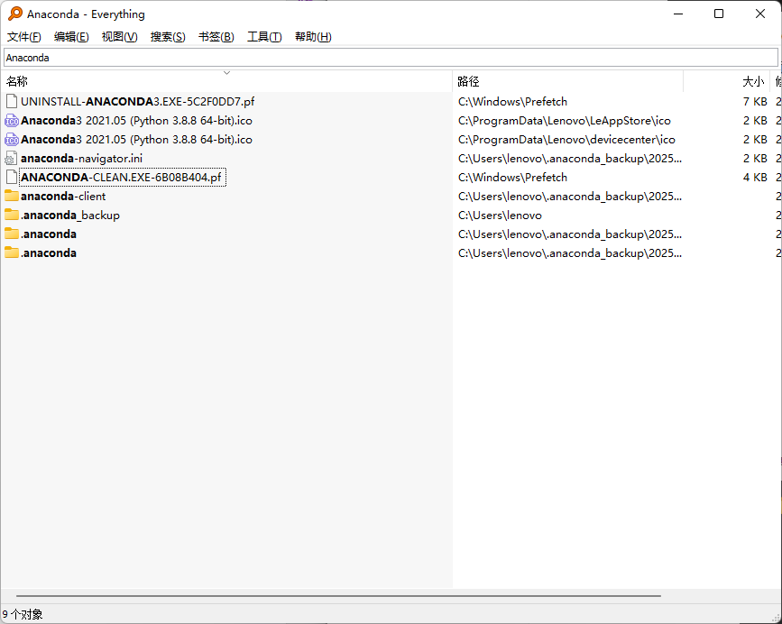
Task: Sort results by the 大小 column header
Action: 752,82
